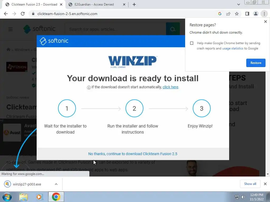Screen dimensions: 270x202
Task: Open the Softonic hamburger menu
Action: click(11, 29)
